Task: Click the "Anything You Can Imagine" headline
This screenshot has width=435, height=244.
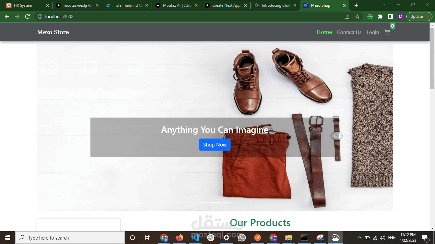Action: coord(215,130)
